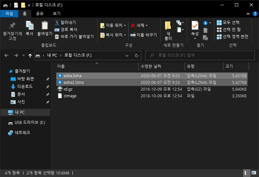Sort by 이름 column header

[x=97, y=67]
